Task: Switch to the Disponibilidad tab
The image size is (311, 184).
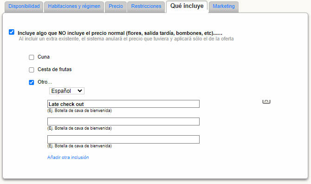Action: point(24,7)
